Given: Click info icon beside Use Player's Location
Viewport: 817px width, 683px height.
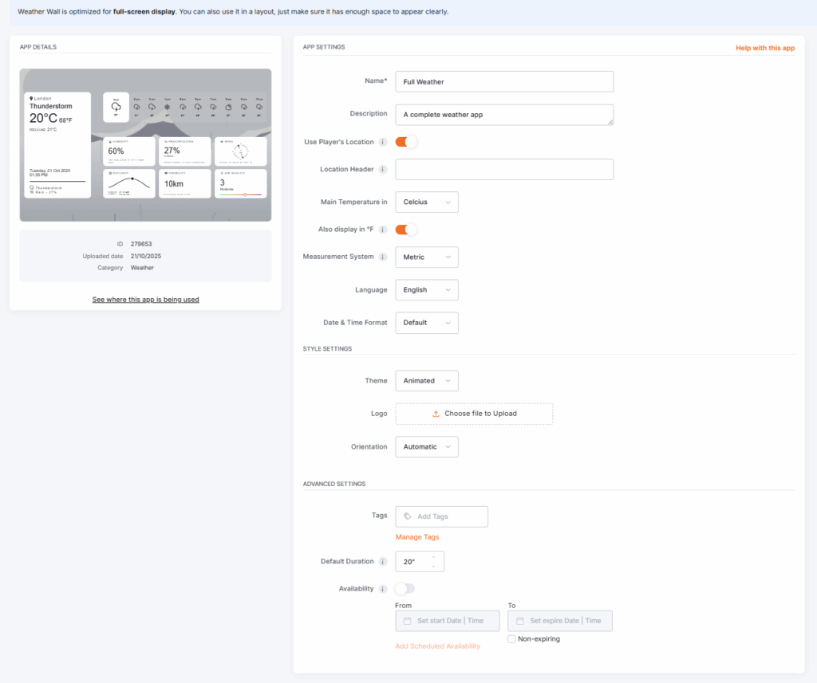Looking at the screenshot, I should (x=383, y=143).
